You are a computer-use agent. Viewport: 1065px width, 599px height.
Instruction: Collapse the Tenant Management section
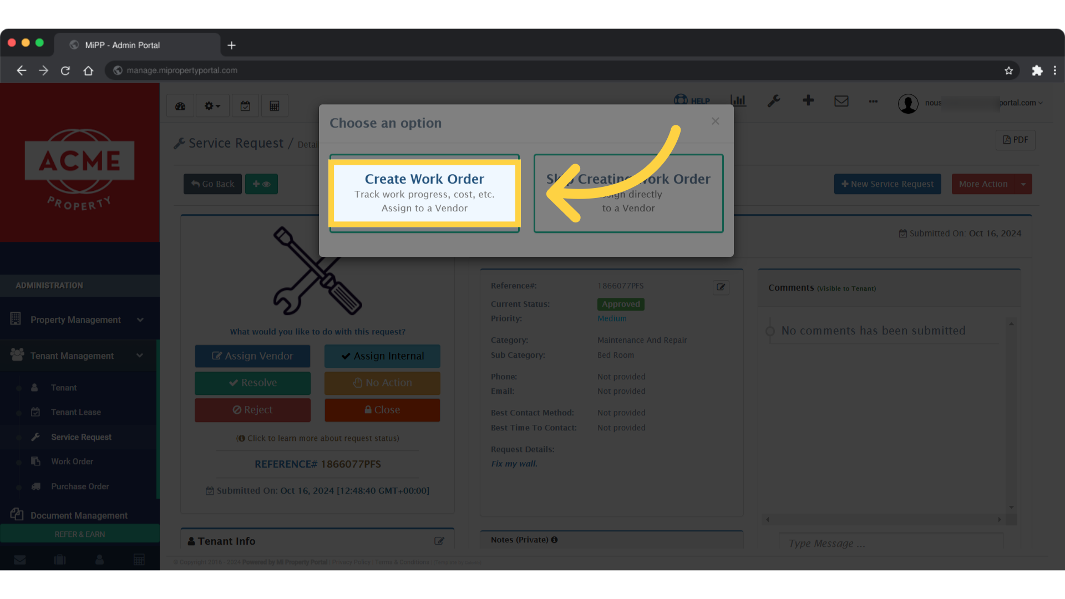(140, 355)
